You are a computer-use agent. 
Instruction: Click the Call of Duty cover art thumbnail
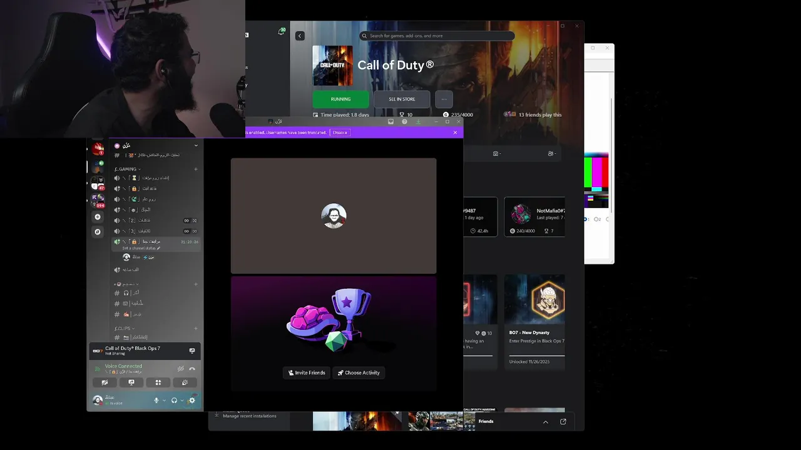pos(332,66)
